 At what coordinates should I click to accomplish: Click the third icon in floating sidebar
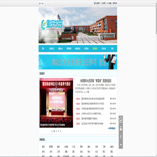[x=121, y=137]
